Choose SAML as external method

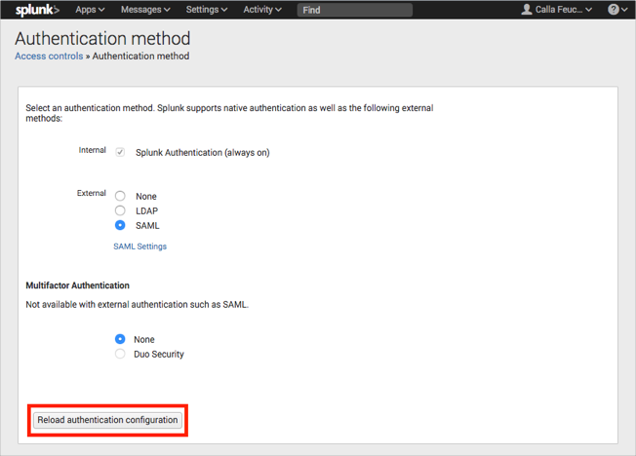pyautogui.click(x=120, y=225)
